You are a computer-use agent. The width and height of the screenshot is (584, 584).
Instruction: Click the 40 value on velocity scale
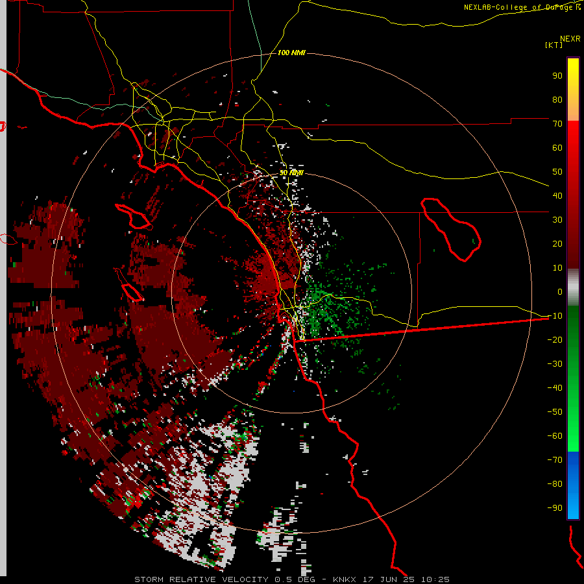pos(557,195)
